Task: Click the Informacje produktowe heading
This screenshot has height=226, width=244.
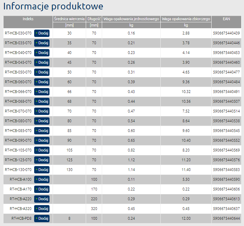Action: tap(53, 6)
